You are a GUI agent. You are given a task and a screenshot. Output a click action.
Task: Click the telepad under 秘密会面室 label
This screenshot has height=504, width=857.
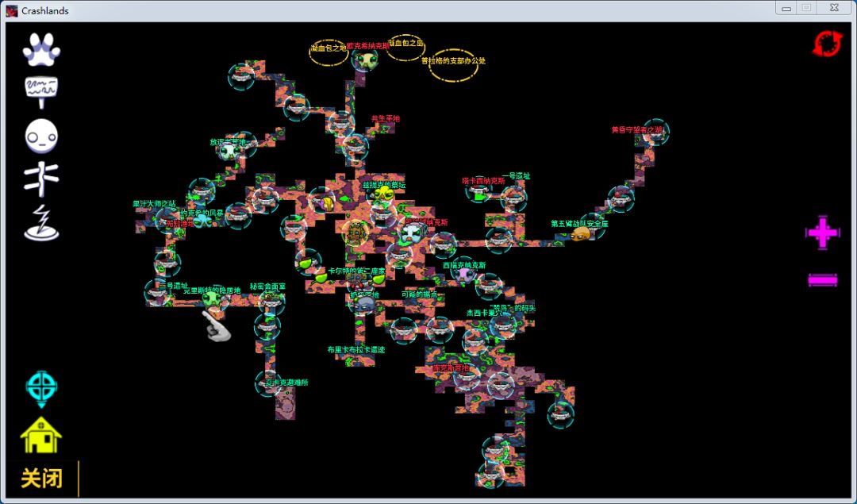(x=271, y=302)
